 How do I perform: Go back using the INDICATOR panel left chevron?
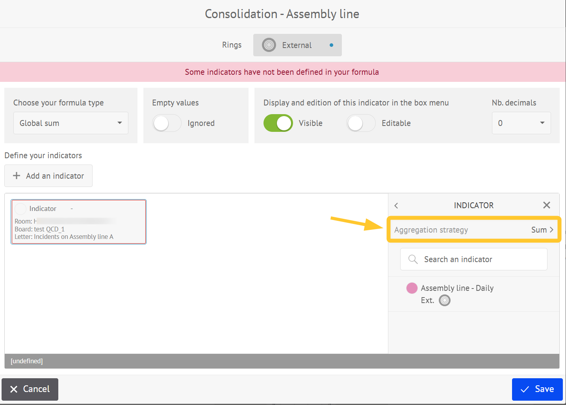(396, 205)
